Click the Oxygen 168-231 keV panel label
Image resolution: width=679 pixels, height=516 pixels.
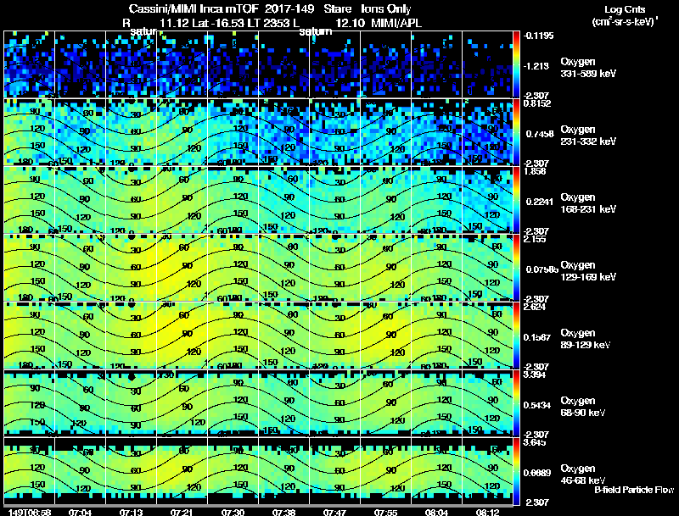click(x=588, y=203)
